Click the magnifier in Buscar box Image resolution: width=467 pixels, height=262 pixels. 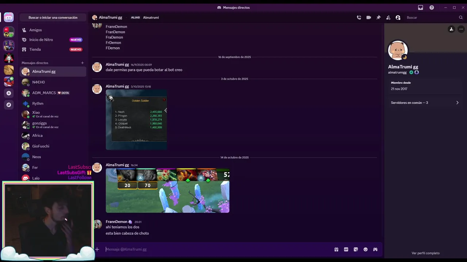[x=460, y=17]
